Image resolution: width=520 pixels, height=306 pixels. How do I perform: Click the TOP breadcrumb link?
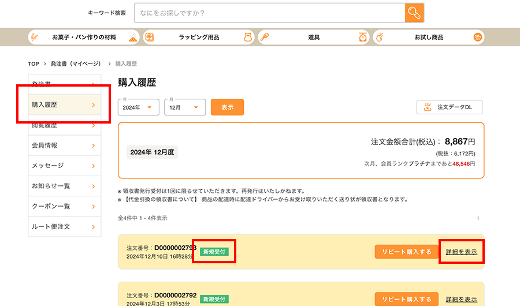pos(34,64)
